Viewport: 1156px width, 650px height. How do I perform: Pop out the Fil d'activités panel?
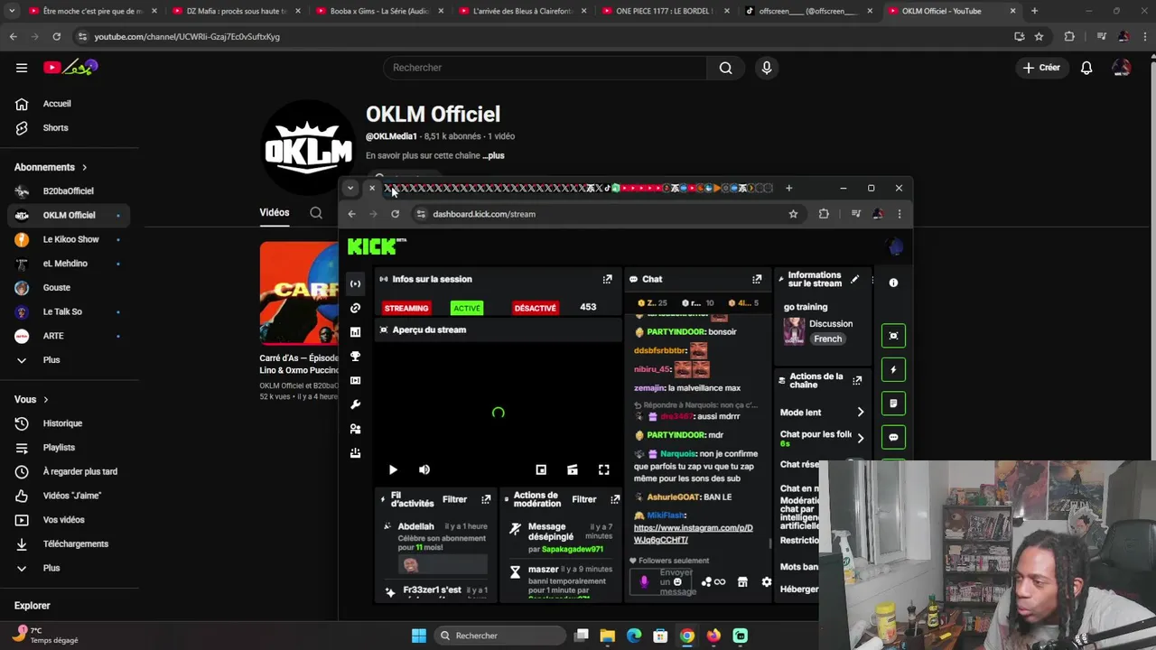486,499
